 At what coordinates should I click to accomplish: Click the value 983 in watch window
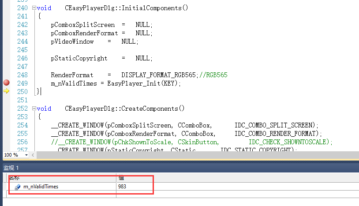[x=122, y=187]
